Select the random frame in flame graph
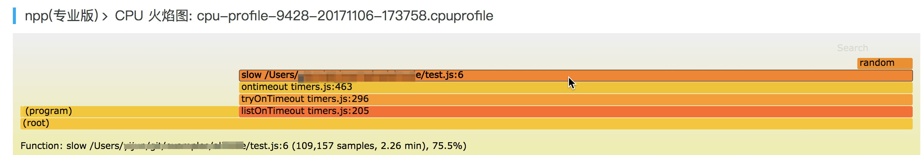Image resolution: width=921 pixels, height=155 pixels. (x=885, y=63)
